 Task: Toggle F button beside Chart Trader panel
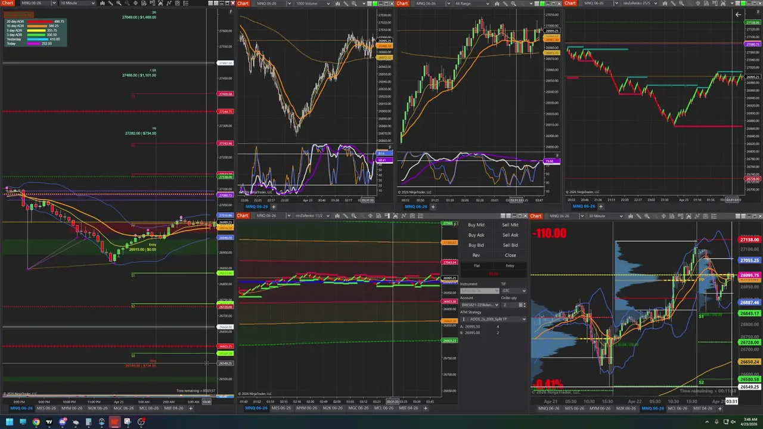pos(455,224)
